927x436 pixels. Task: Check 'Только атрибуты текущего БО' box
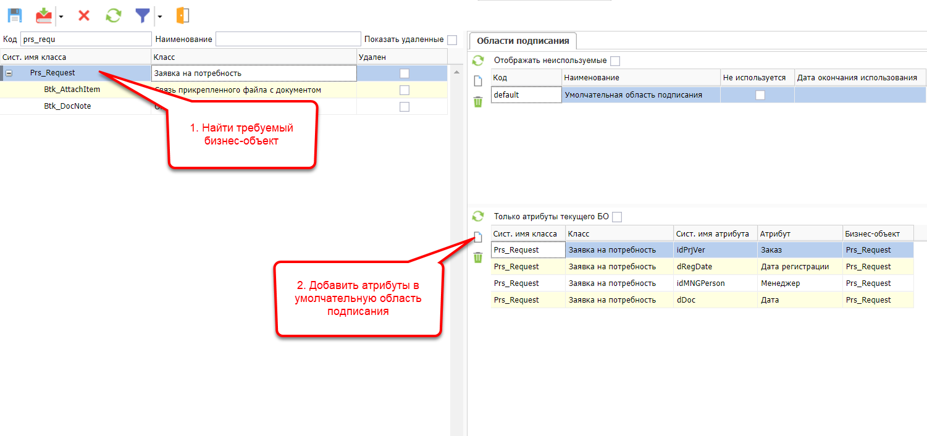click(616, 217)
